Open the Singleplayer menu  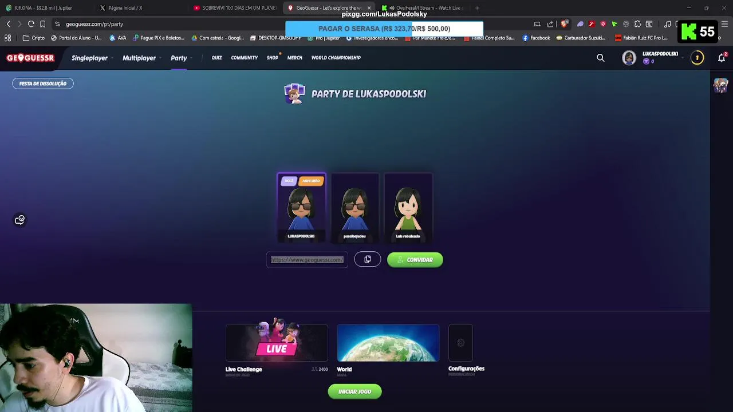pyautogui.click(x=89, y=58)
